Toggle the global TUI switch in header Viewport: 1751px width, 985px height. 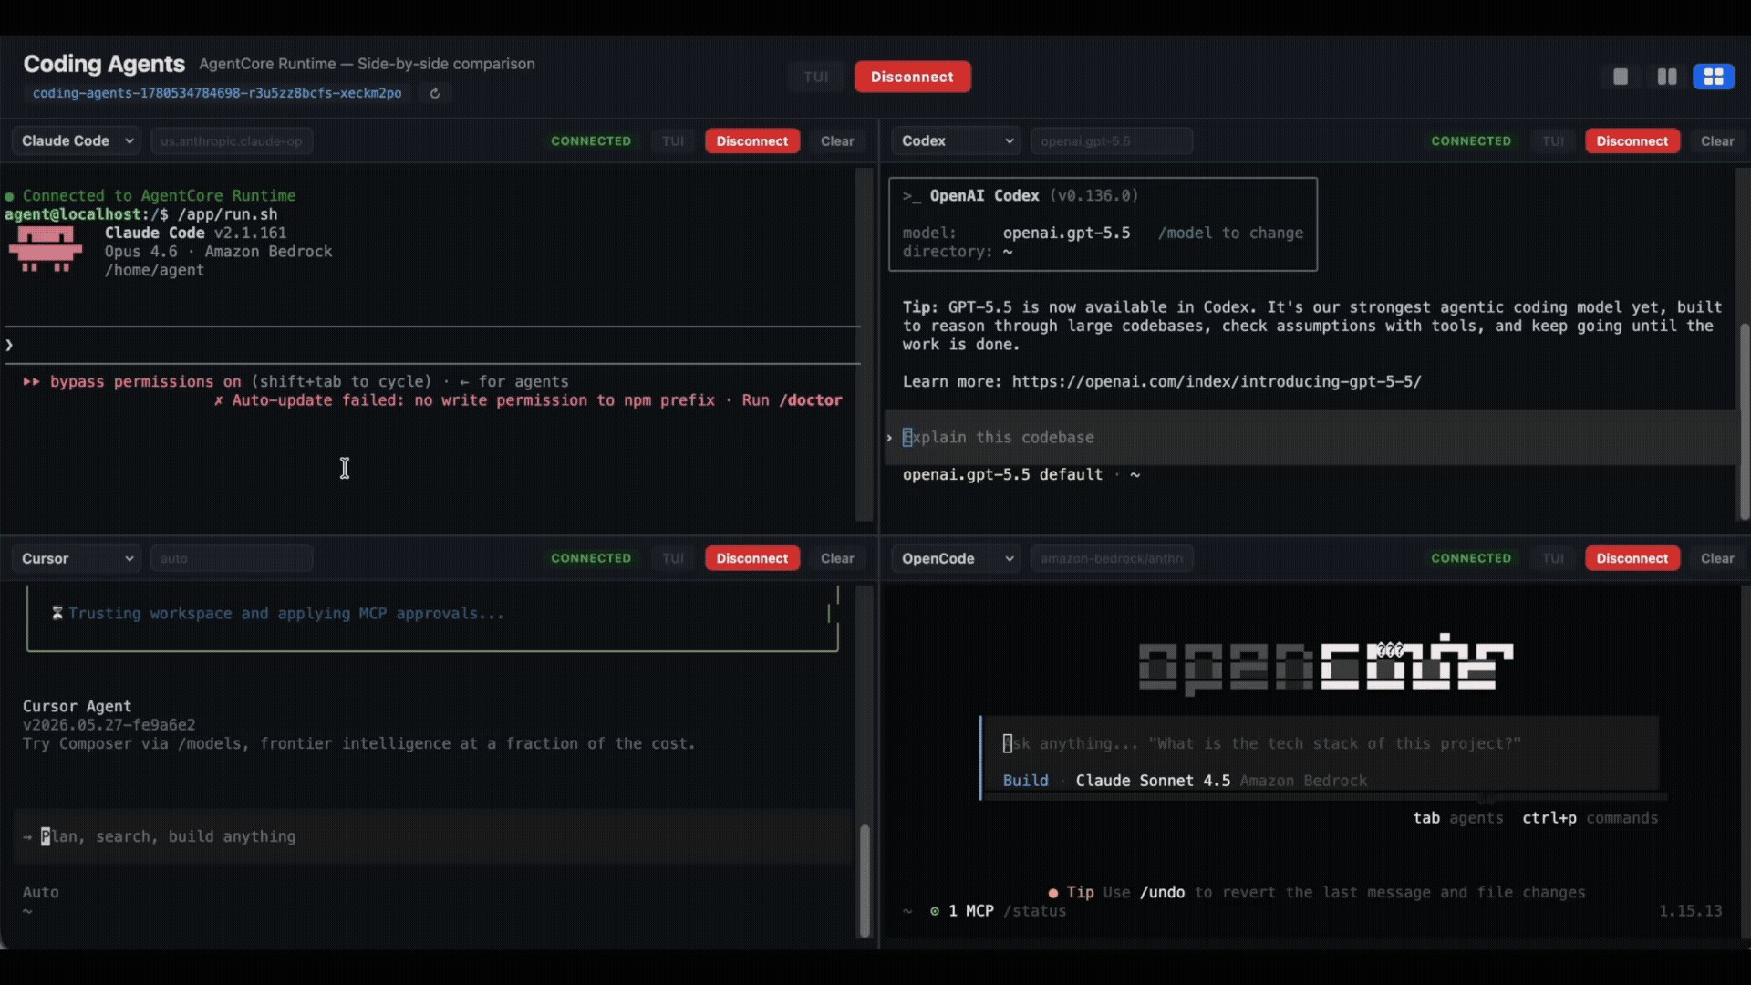point(816,77)
